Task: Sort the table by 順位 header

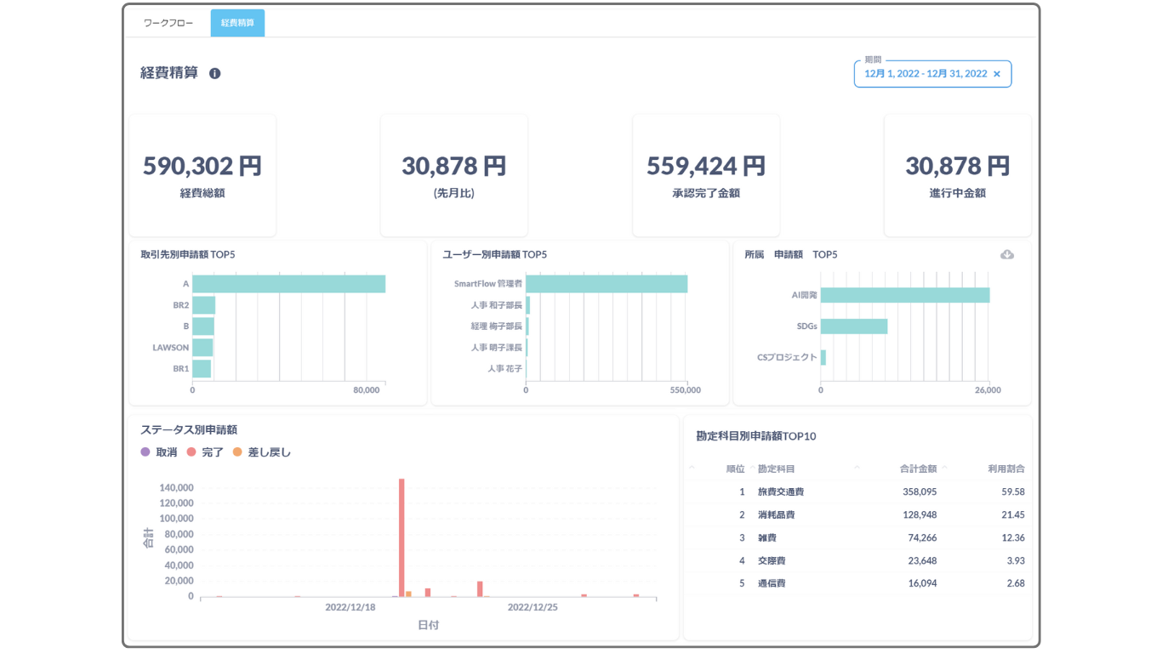Action: (x=735, y=468)
